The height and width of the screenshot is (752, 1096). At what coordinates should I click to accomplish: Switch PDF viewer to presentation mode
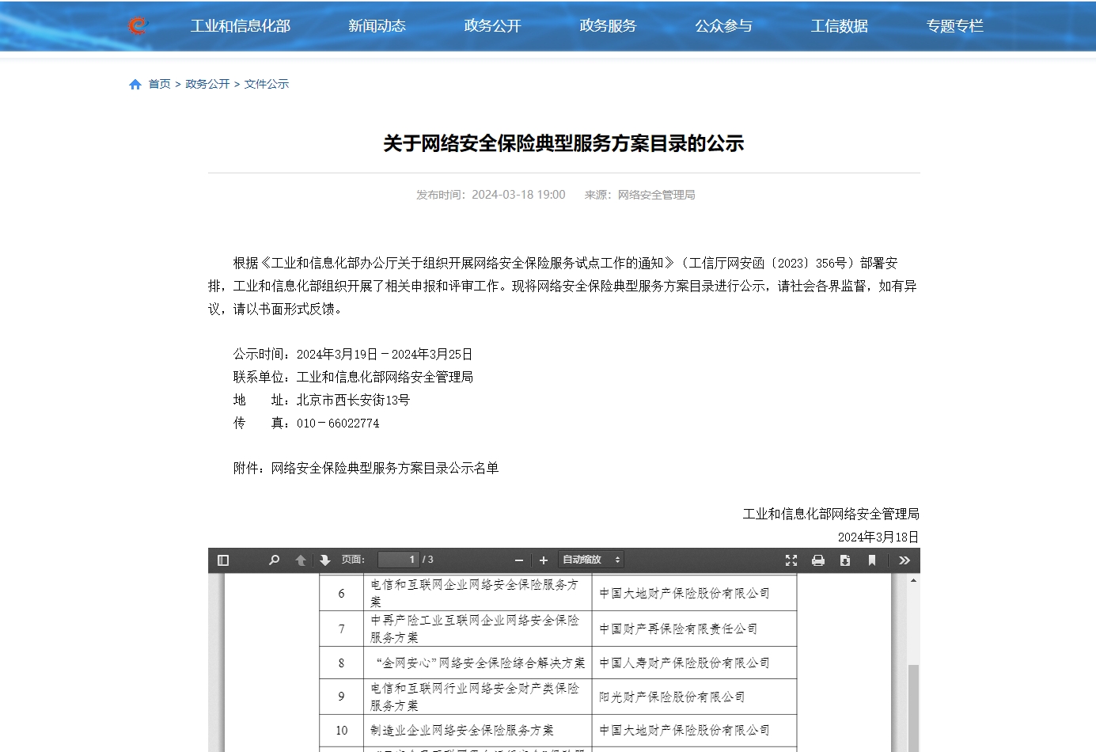click(x=791, y=560)
